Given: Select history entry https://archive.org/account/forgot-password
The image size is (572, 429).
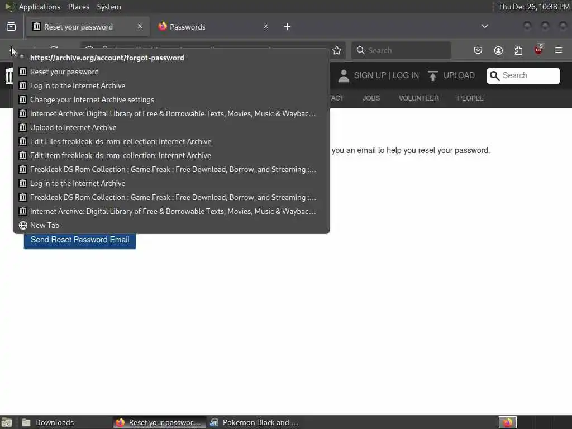Looking at the screenshot, I should 171,58.
